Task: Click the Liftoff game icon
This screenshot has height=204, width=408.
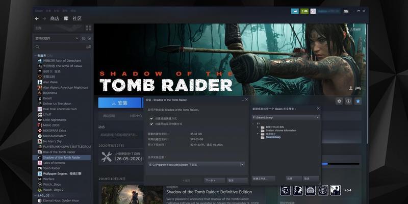Action: coord(40,114)
